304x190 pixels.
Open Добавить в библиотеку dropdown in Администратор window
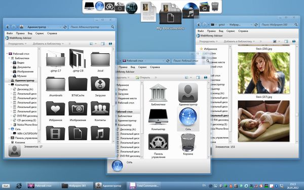coord(48,44)
